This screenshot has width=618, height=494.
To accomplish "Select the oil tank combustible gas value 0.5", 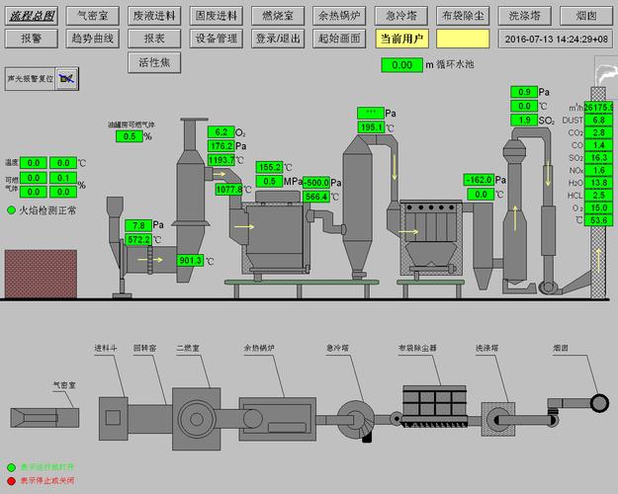I will (x=130, y=136).
